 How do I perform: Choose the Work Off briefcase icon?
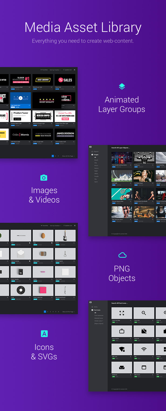tap(144, 331)
